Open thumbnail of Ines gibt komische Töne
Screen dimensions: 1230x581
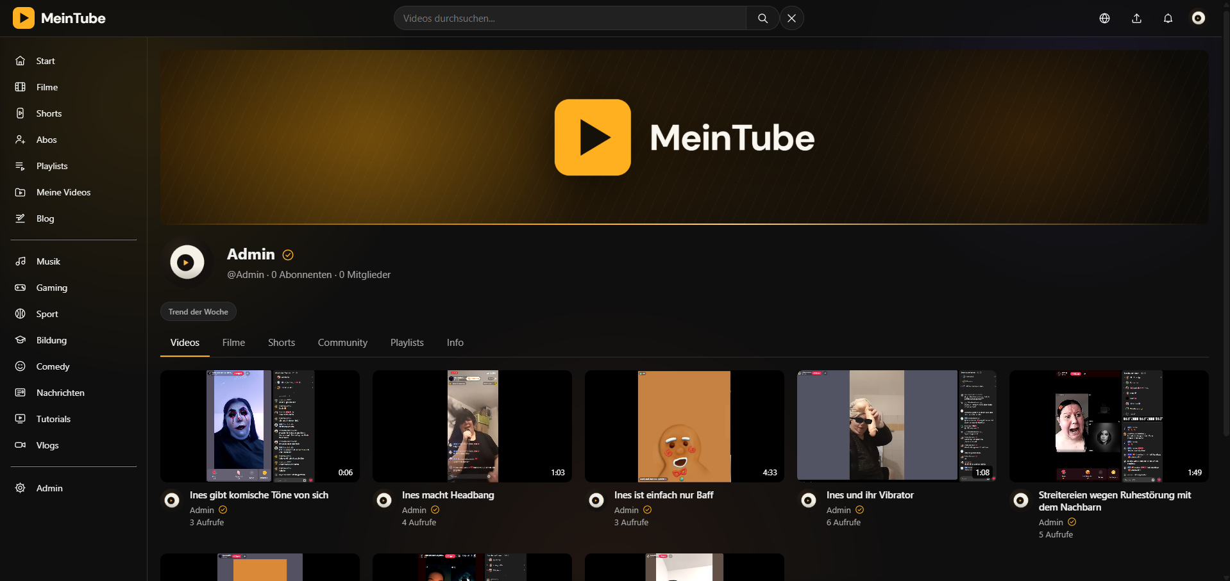260,426
